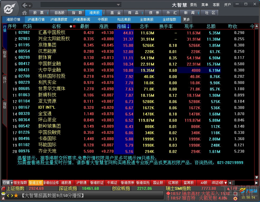Click 客服 in title bar
Screen dimensions: 260x202
(x=216, y=5)
